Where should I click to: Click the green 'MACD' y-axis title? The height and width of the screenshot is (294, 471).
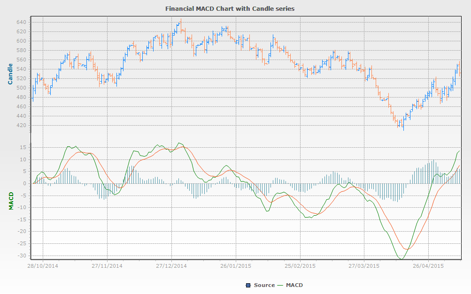[11, 201]
